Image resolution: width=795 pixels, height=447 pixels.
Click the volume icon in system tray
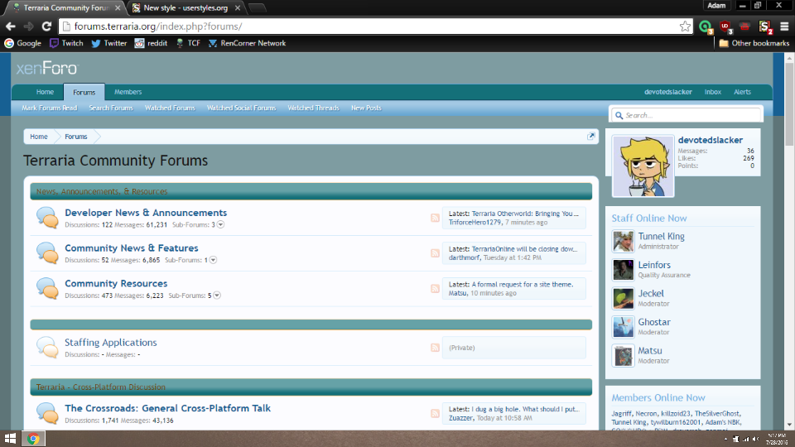point(755,439)
